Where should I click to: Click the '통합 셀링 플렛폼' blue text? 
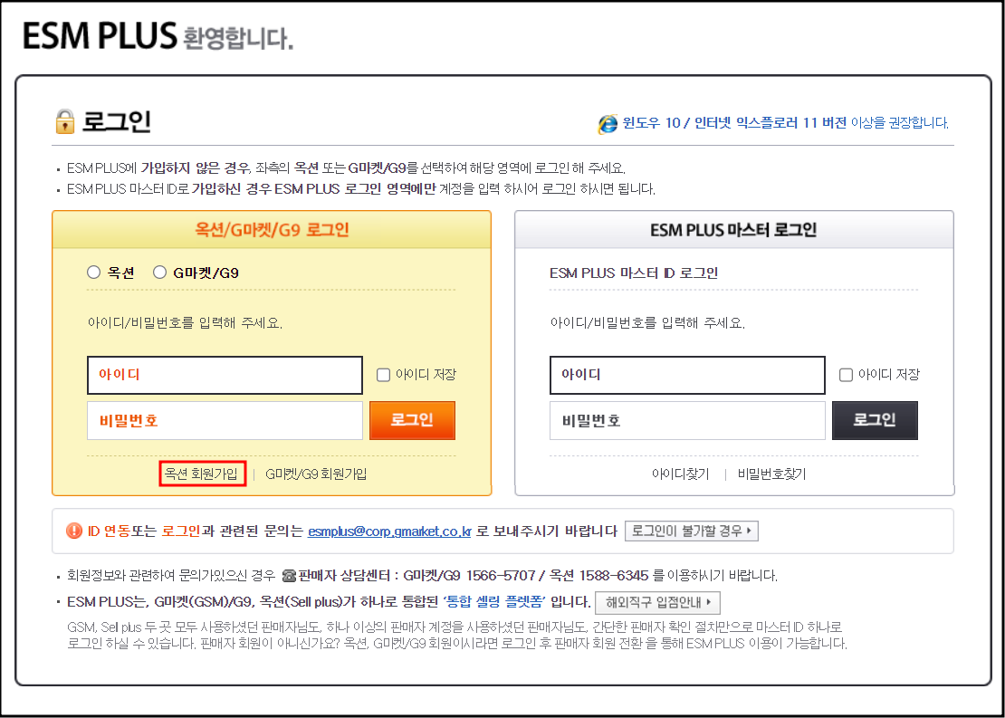click(x=493, y=603)
